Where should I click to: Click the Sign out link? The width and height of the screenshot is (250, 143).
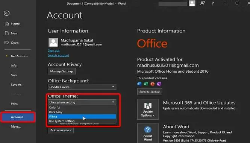pyautogui.click(x=54, y=50)
